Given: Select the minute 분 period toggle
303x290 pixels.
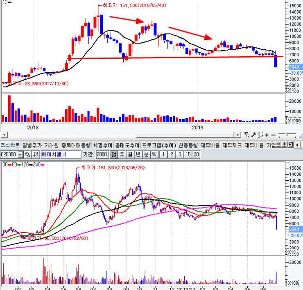Looking at the screenshot, I should click(x=146, y=154).
